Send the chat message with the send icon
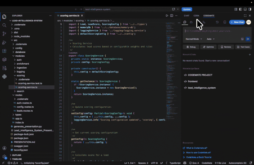This screenshot has width=254, height=165. pyautogui.click(x=248, y=39)
